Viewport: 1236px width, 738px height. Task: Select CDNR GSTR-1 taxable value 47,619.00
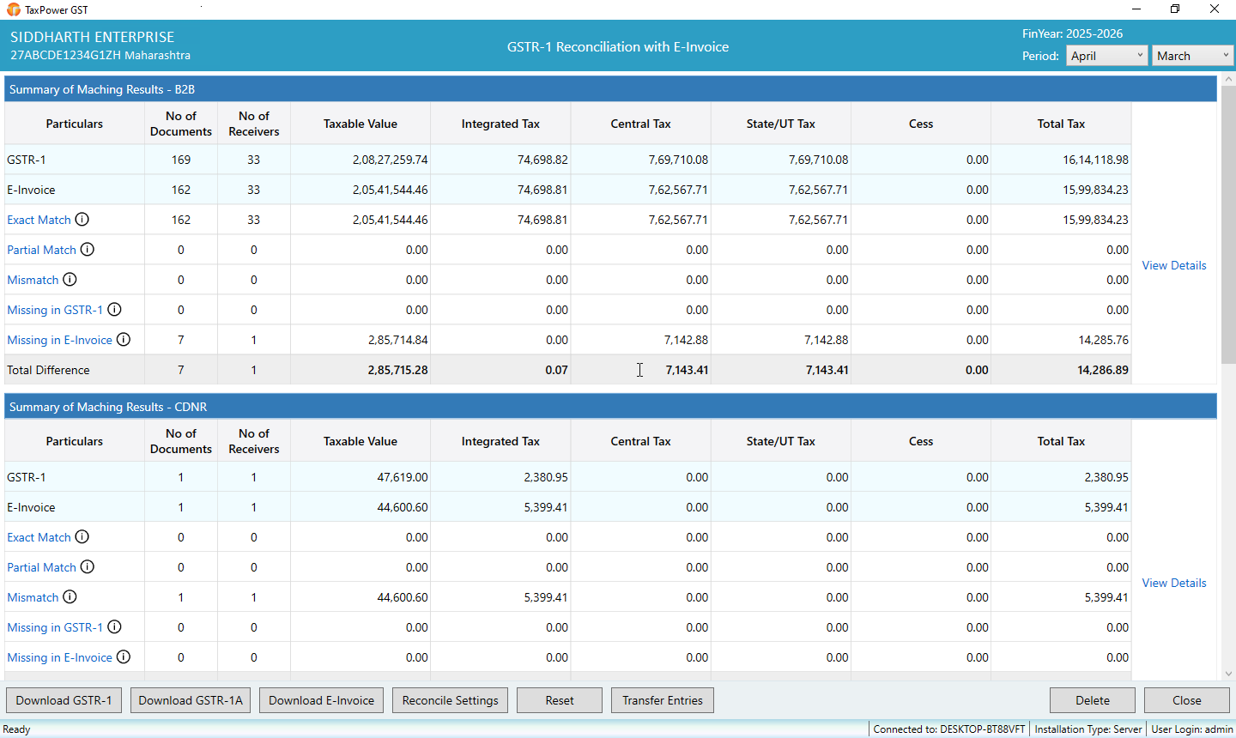pos(403,477)
